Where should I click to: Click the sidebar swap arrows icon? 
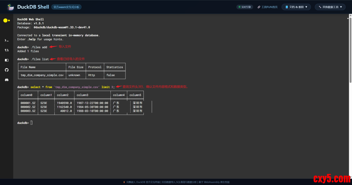click(x=7, y=50)
